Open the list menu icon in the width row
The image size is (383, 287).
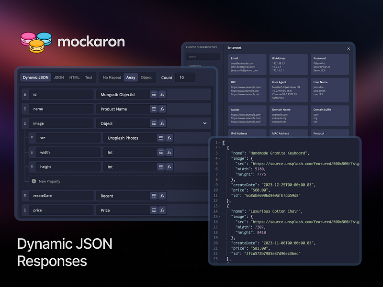pos(161,152)
